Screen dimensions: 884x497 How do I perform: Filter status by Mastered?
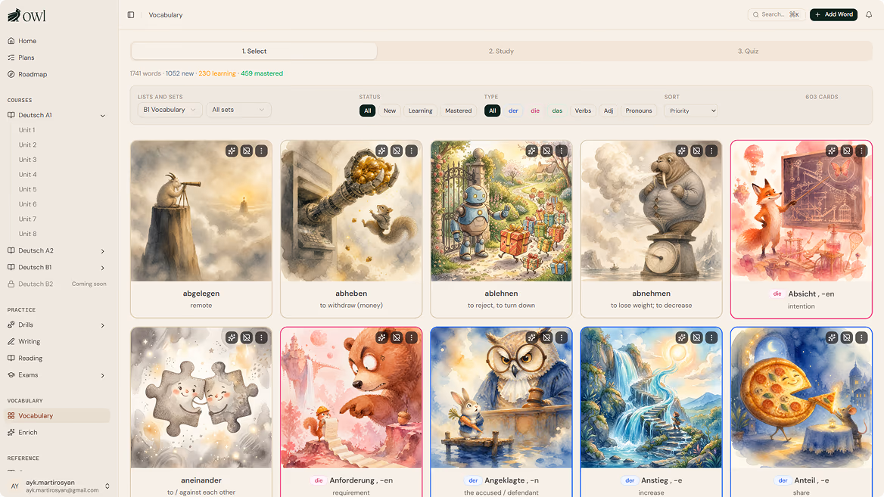click(459, 110)
